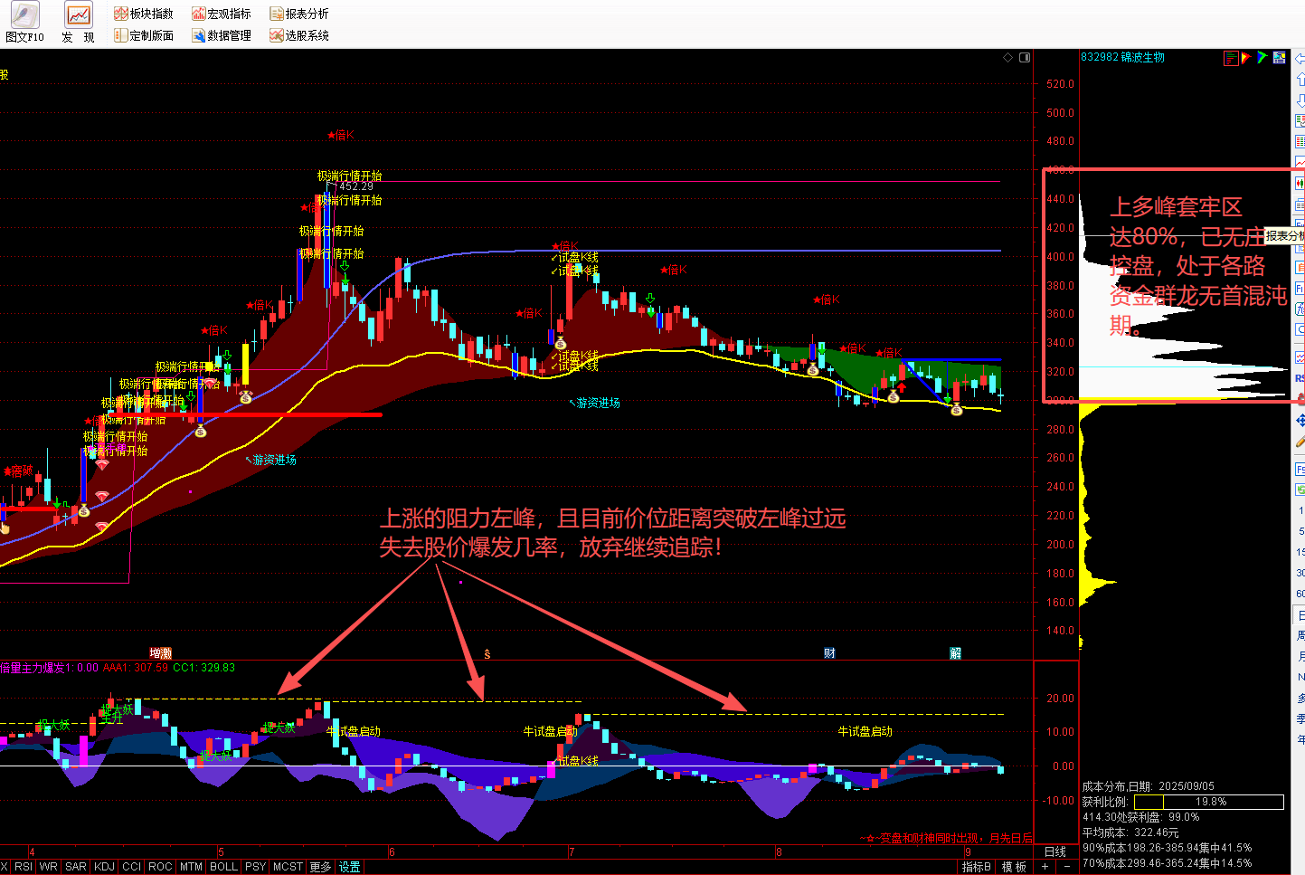This screenshot has width=1305, height=875.
Task: Click the $ dividend marker on the time axis
Action: (x=487, y=653)
